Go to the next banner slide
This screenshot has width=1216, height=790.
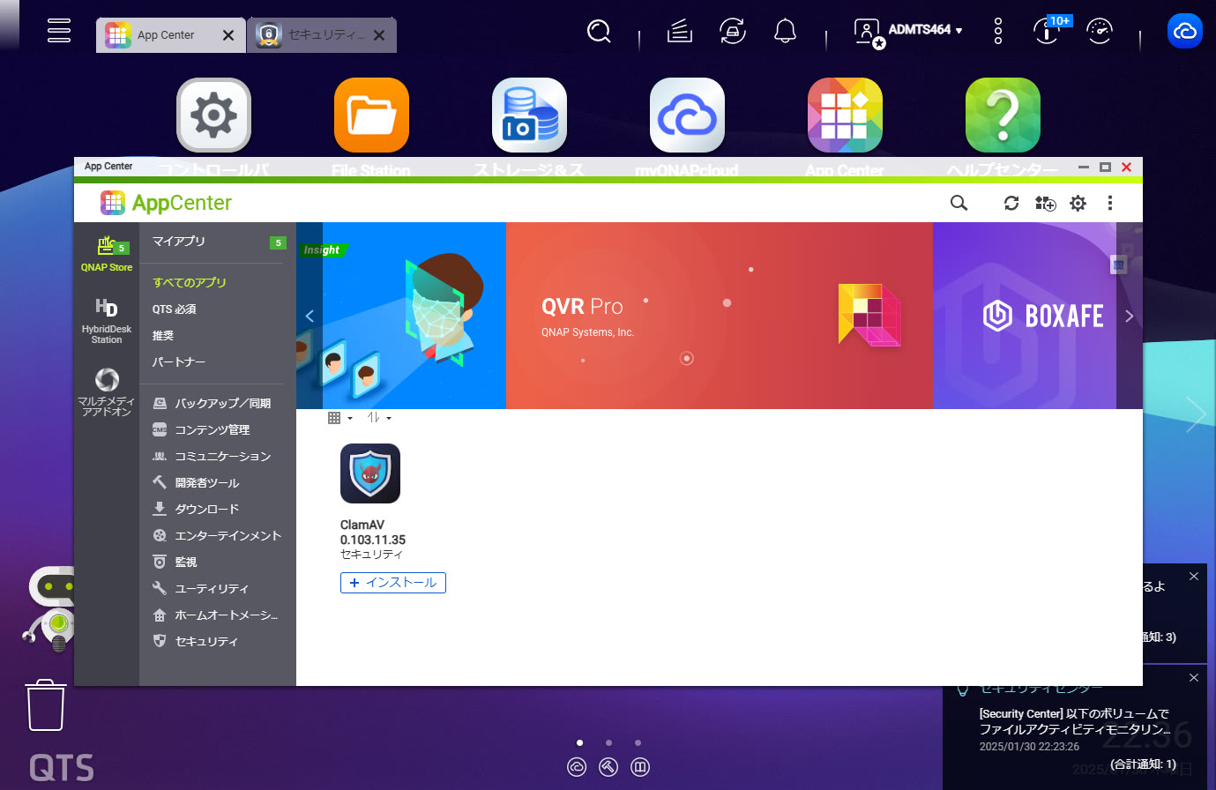point(1130,316)
